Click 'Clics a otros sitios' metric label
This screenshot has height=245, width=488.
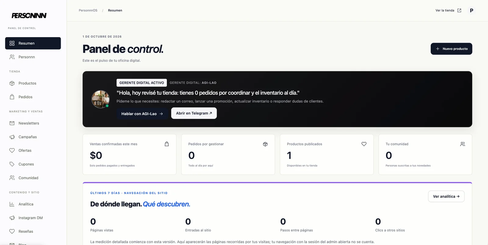click(390, 230)
